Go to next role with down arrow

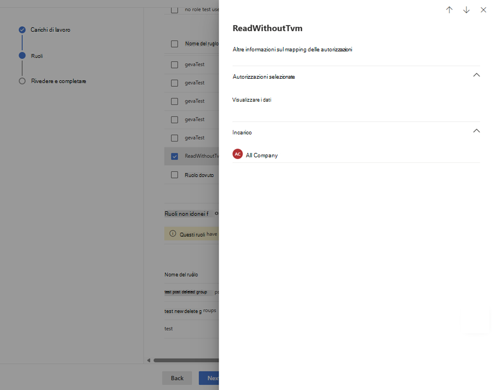pyautogui.click(x=466, y=10)
